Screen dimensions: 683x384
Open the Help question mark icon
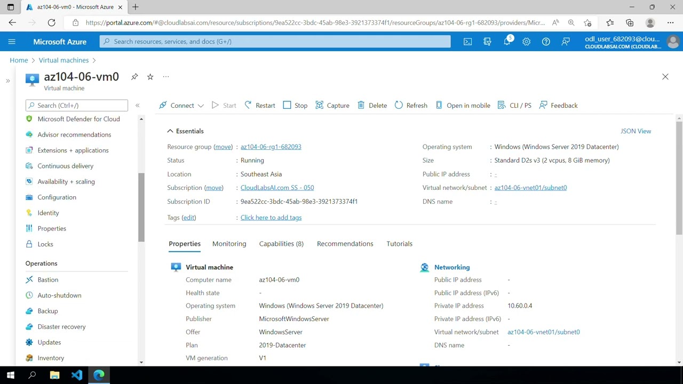point(546,42)
